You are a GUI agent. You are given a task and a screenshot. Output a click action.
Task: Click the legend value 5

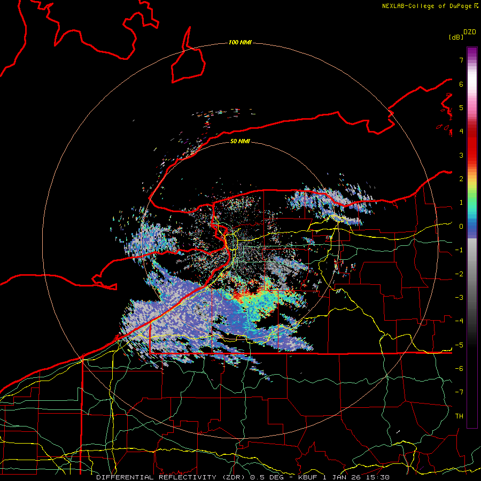461,107
